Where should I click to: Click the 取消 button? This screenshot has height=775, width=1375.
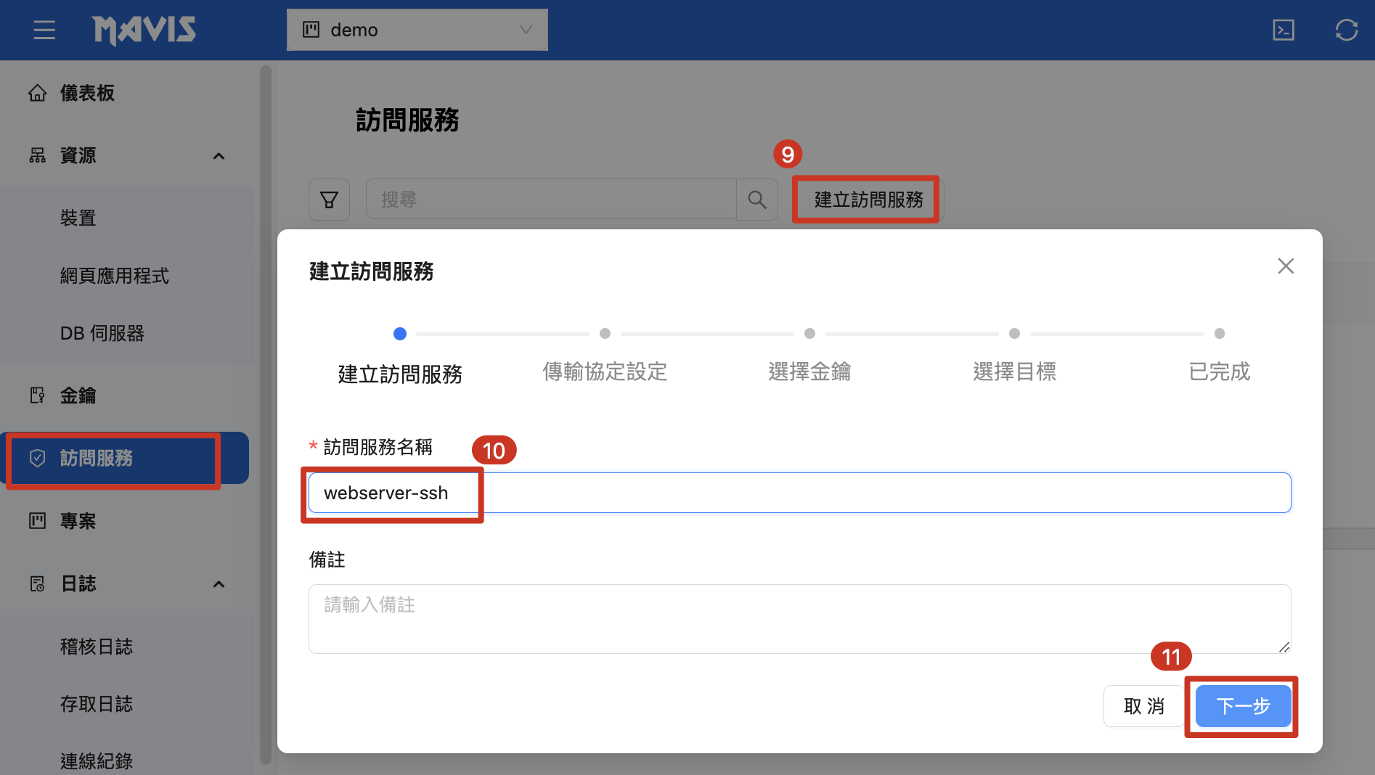[1143, 706]
